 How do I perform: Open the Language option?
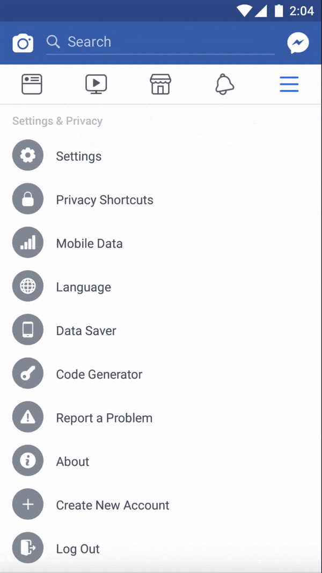tap(84, 287)
